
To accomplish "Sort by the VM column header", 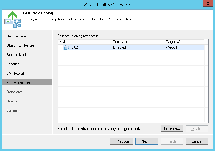I will (84, 42).
